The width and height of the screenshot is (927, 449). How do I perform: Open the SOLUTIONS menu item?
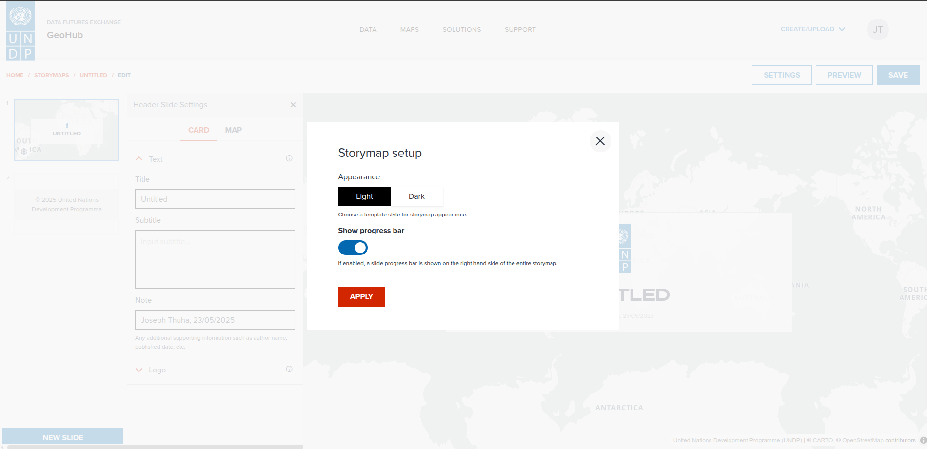click(x=461, y=29)
